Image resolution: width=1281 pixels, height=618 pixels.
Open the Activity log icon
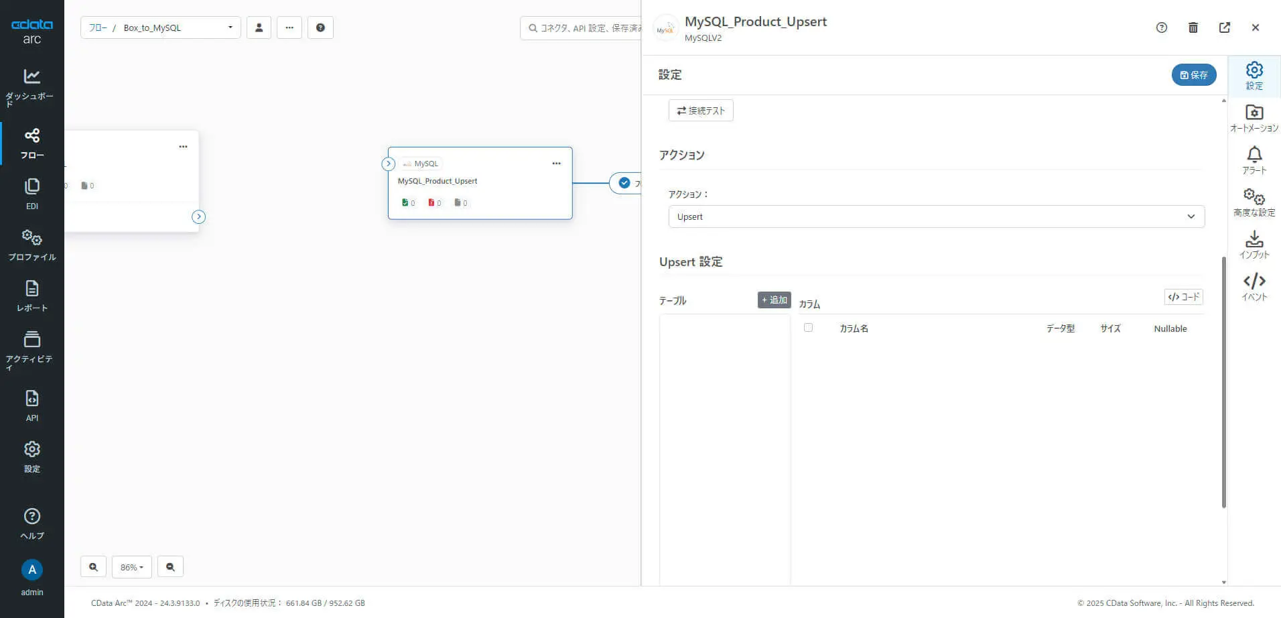(x=31, y=349)
